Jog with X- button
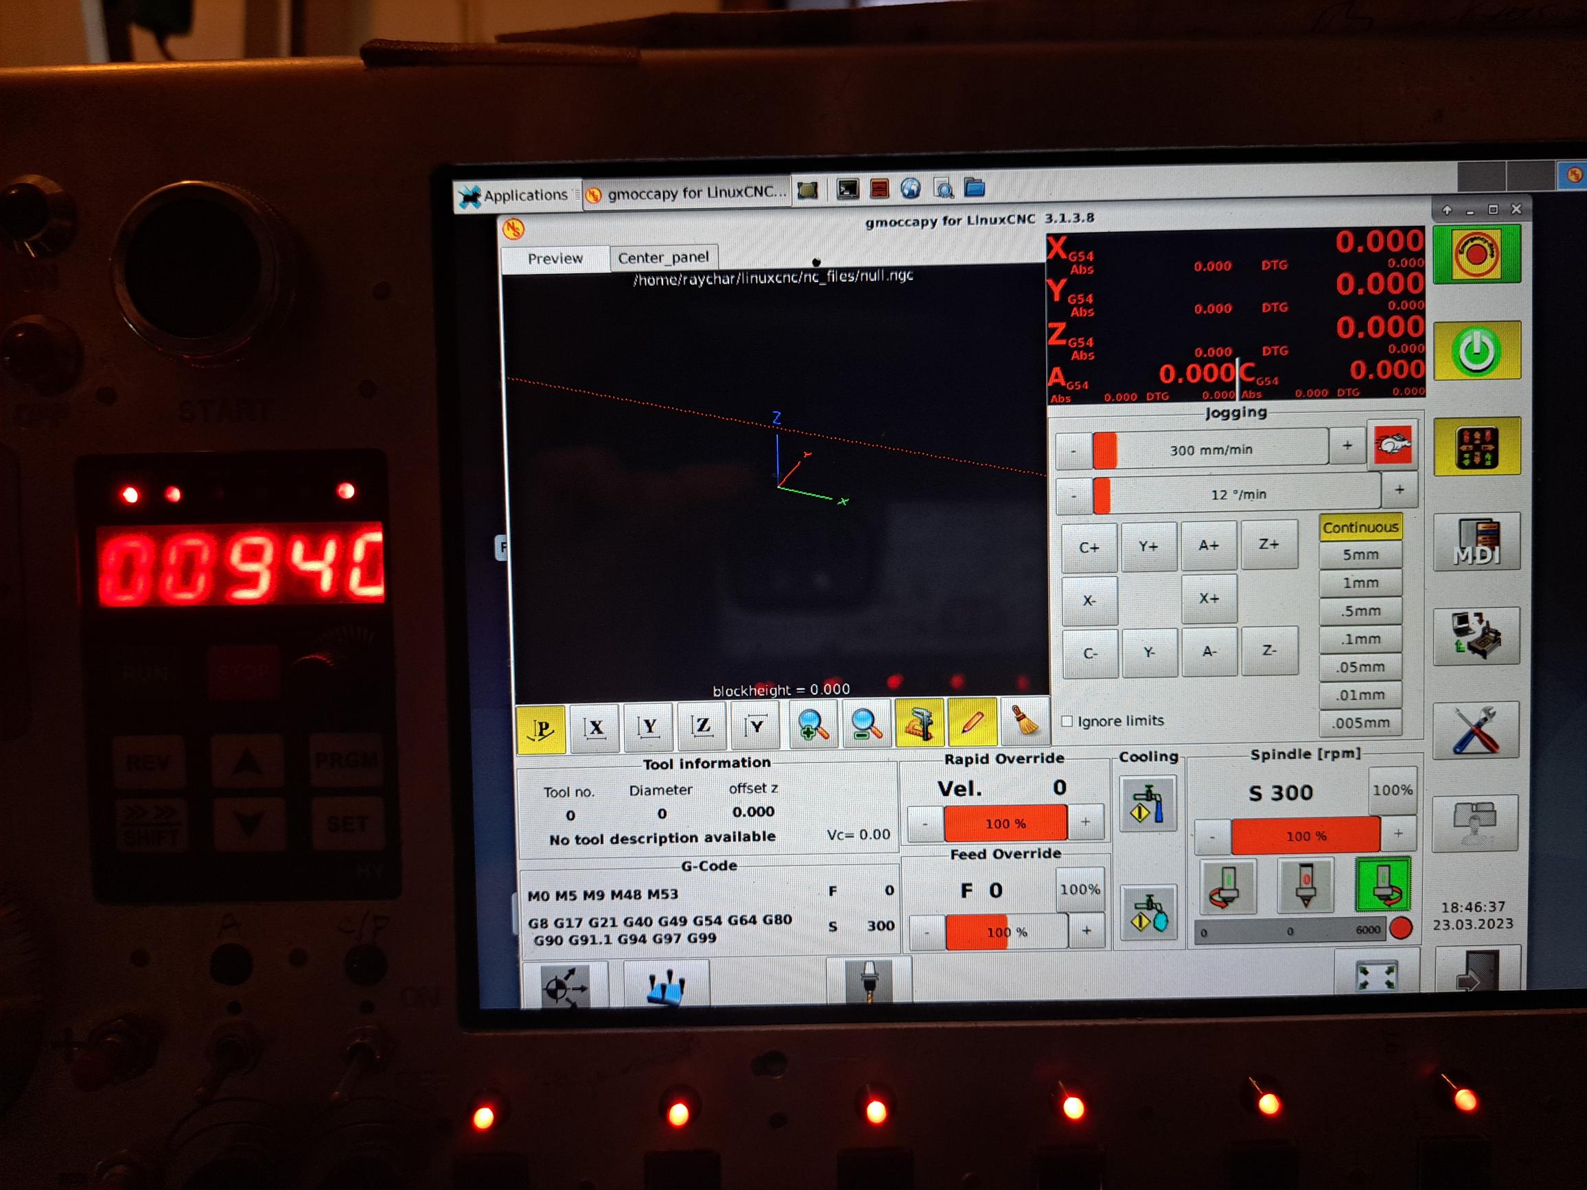 [1089, 601]
